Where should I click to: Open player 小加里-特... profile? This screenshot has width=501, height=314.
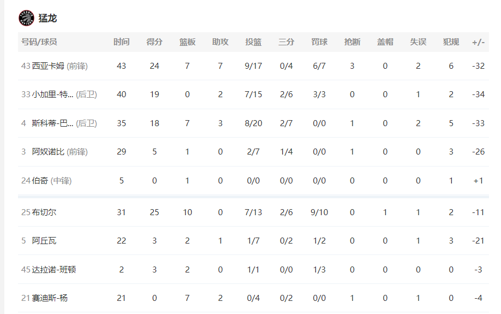click(x=52, y=94)
